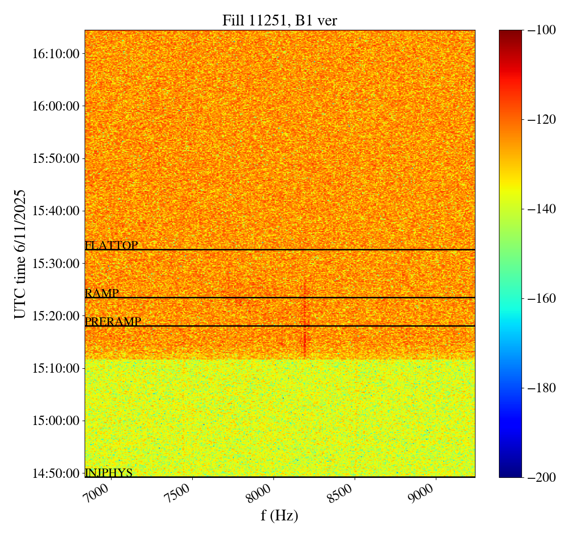Select the UTC time y-axis label
This screenshot has height=538, width=587.
coord(20,254)
